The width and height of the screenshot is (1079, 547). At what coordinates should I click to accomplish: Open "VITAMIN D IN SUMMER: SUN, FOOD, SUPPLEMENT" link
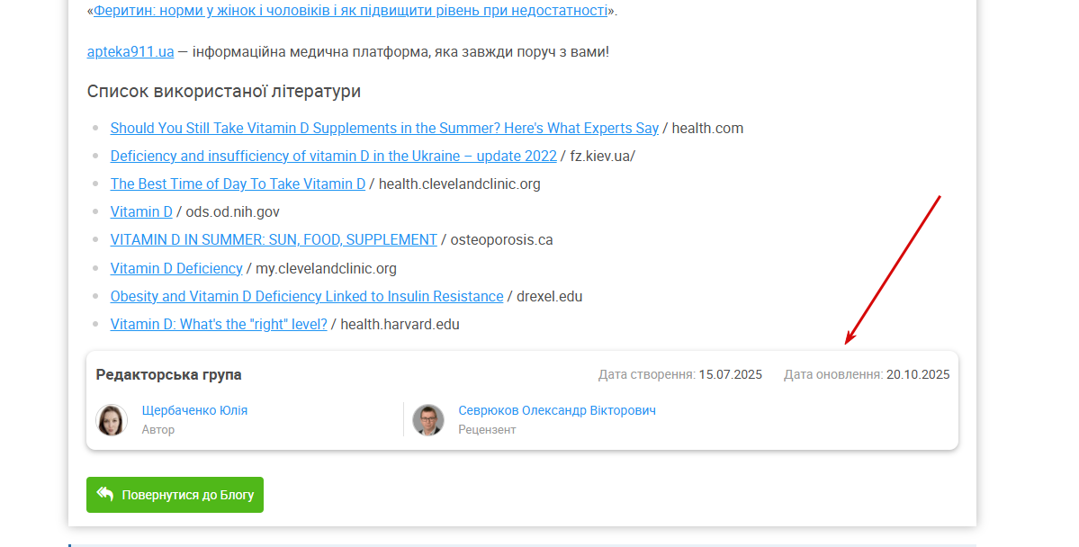point(274,239)
